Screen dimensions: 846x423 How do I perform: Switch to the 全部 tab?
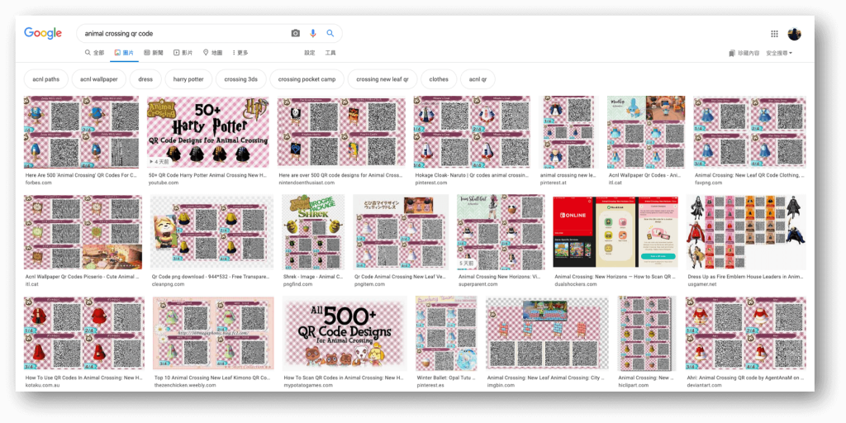tap(94, 53)
